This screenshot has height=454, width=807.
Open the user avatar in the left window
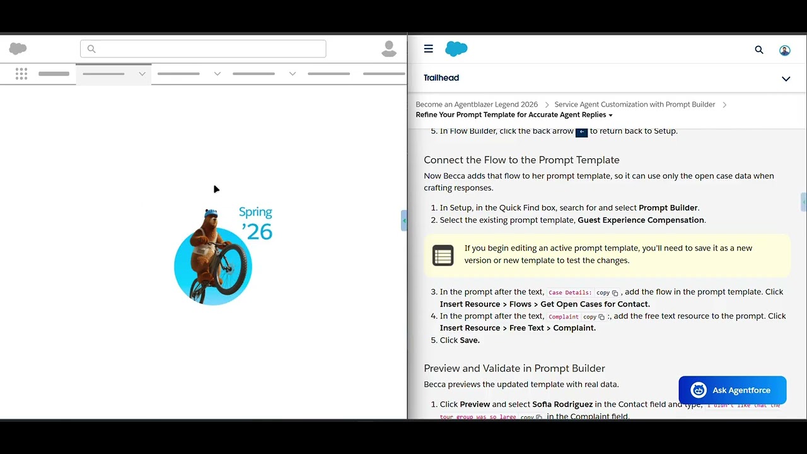pos(389,49)
